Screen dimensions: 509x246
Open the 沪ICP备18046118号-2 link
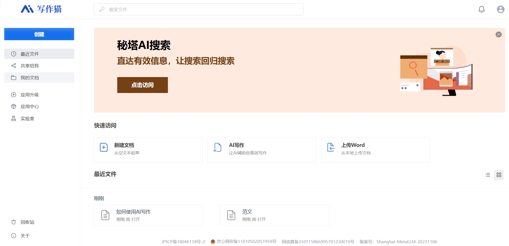[x=183, y=242]
